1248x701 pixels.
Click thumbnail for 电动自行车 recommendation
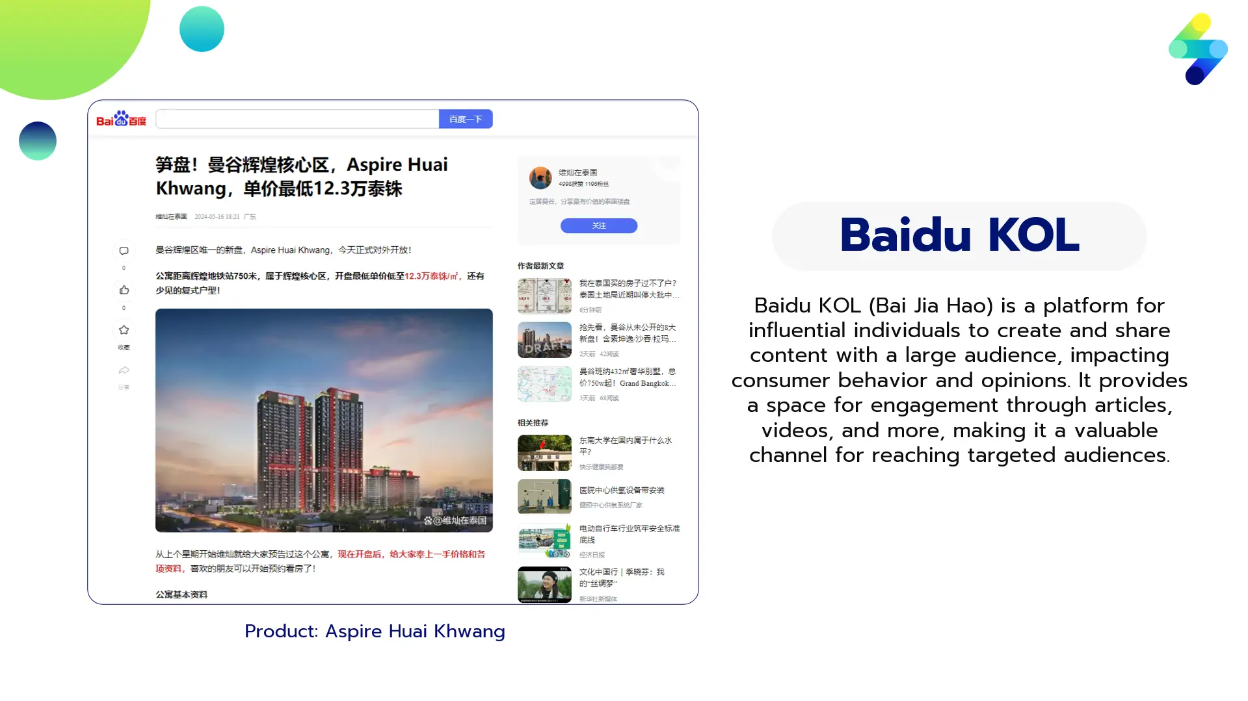point(544,541)
